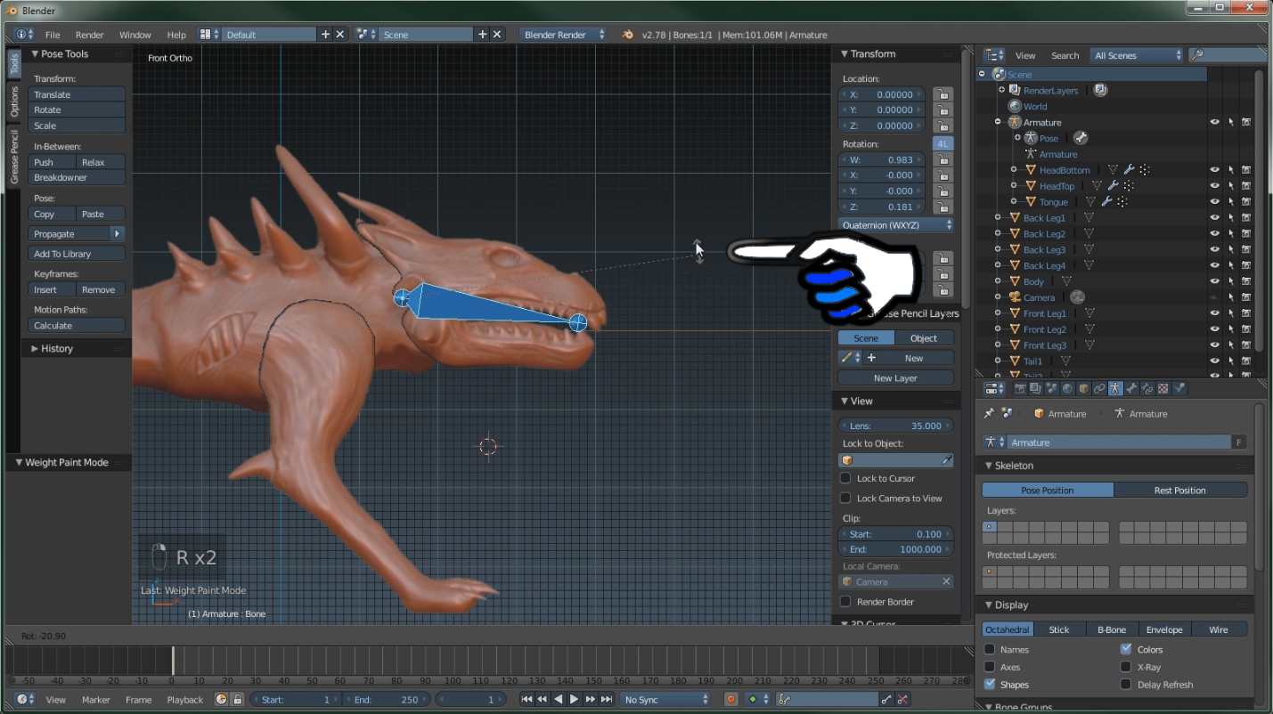Click the New Layer button
1273x714 pixels.
pyautogui.click(x=895, y=377)
